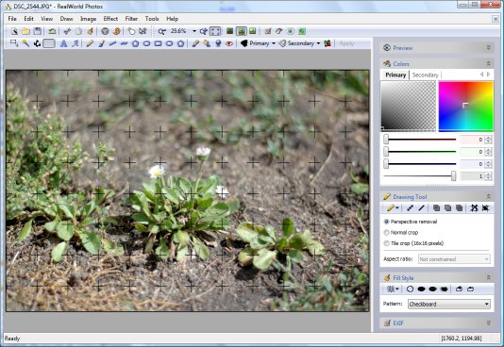Screen dimensions: 504x347
Task: Select the Curve tool
Action: tap(124, 43)
